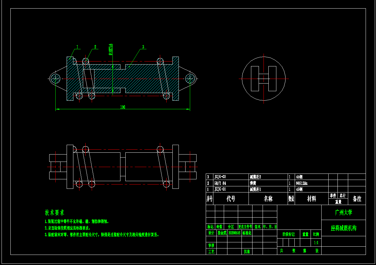Click technical requirement line 3 text
The image size is (376, 265).
point(101,235)
